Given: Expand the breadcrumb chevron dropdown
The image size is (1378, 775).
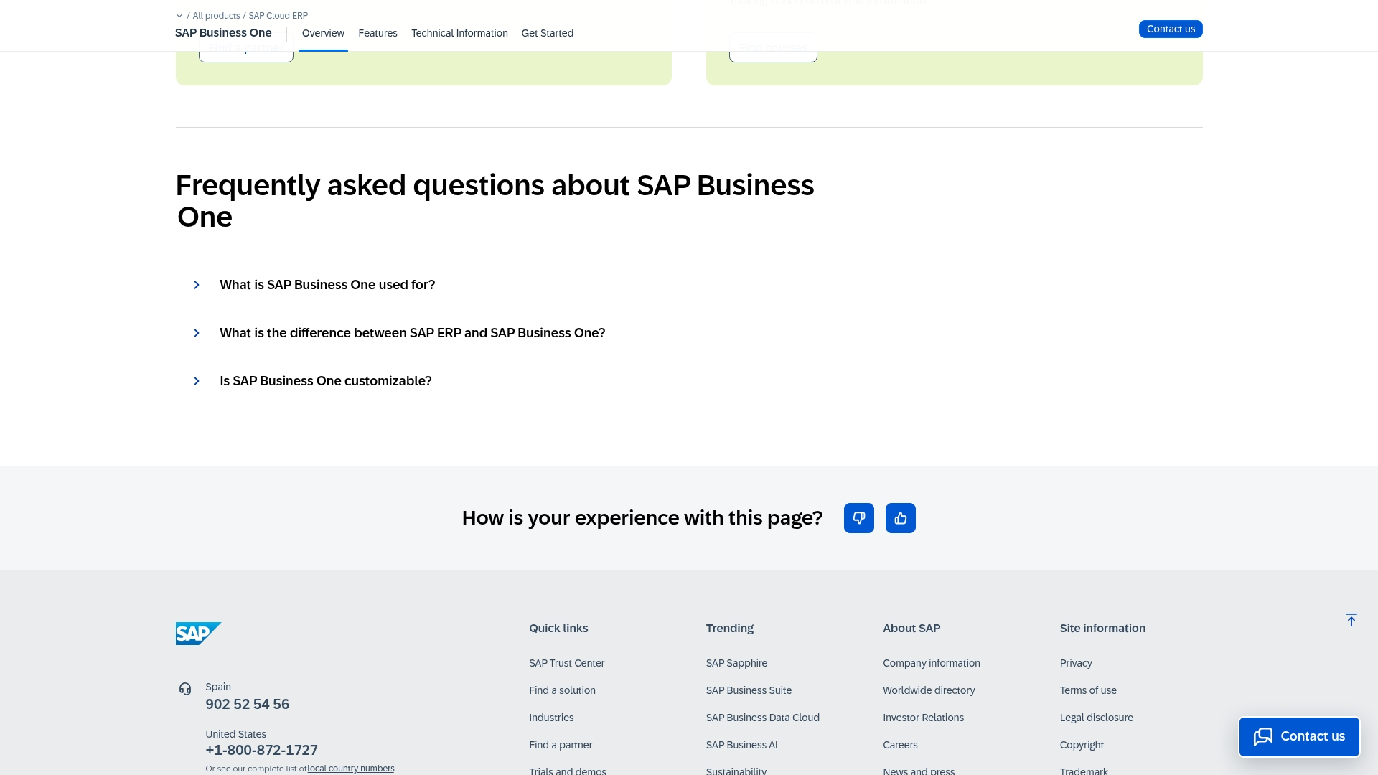Looking at the screenshot, I should [179, 16].
